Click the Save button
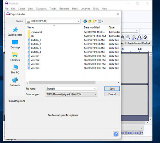Viewport: 160px width, 143px height. 112,89
